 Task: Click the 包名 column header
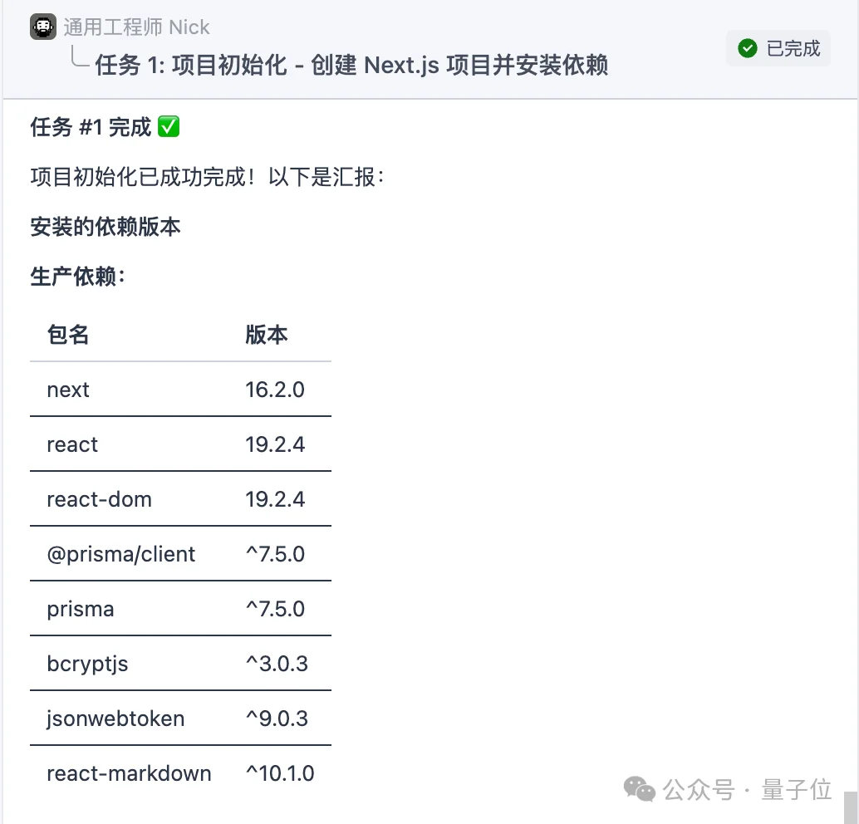click(x=66, y=335)
